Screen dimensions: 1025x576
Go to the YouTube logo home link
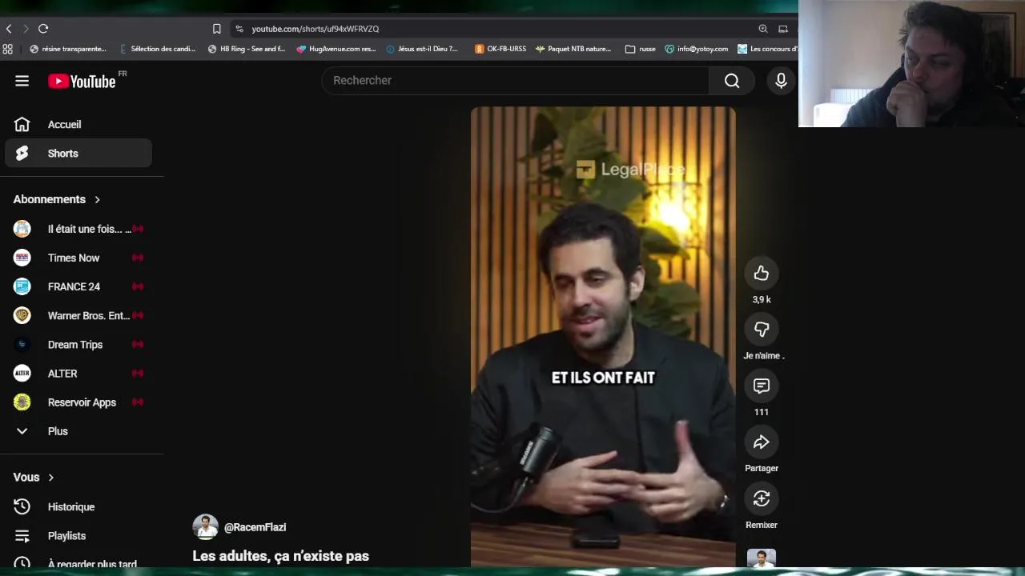tap(82, 81)
